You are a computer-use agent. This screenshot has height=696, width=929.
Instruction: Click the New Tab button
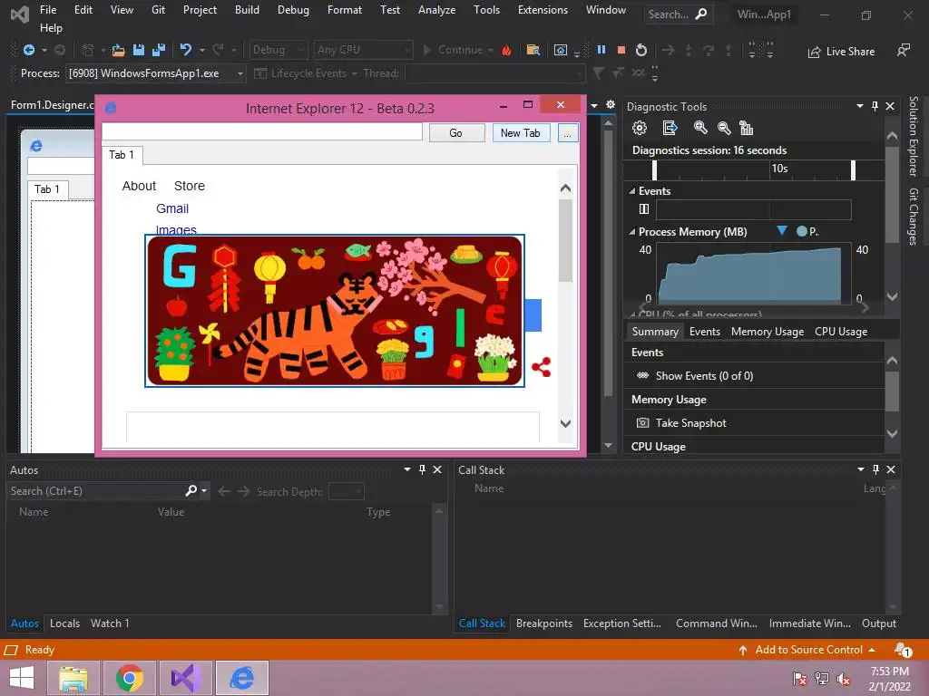521,132
